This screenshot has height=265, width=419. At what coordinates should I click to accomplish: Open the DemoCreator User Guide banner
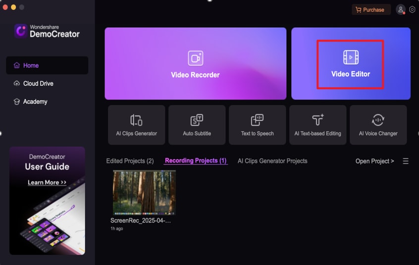coord(47,201)
